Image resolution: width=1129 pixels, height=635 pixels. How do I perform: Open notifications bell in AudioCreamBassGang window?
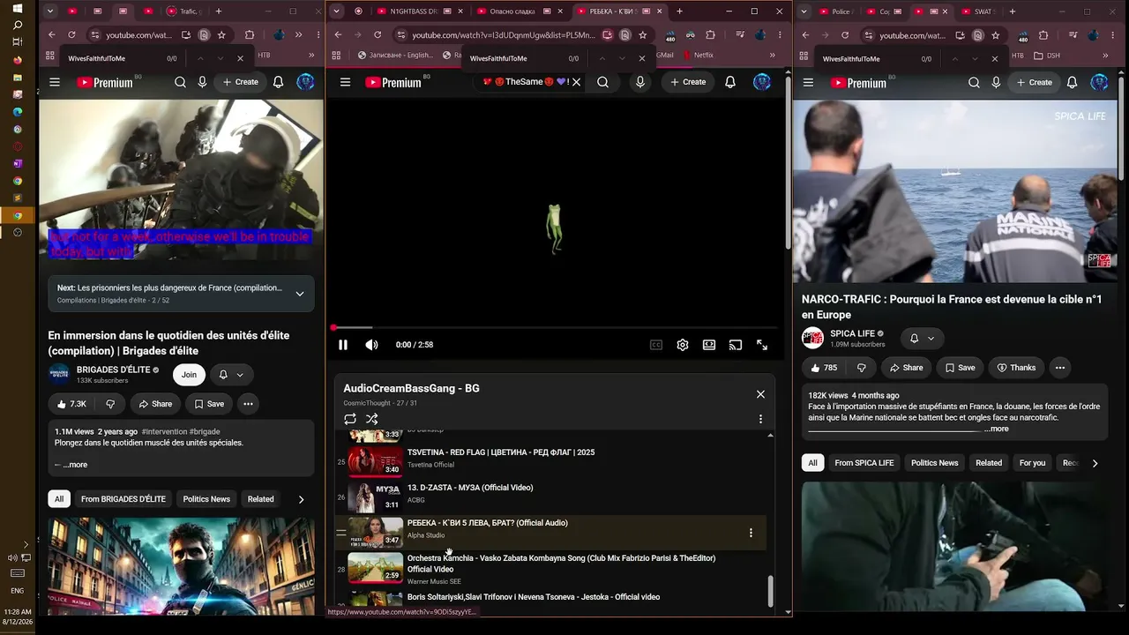pyautogui.click(x=730, y=82)
